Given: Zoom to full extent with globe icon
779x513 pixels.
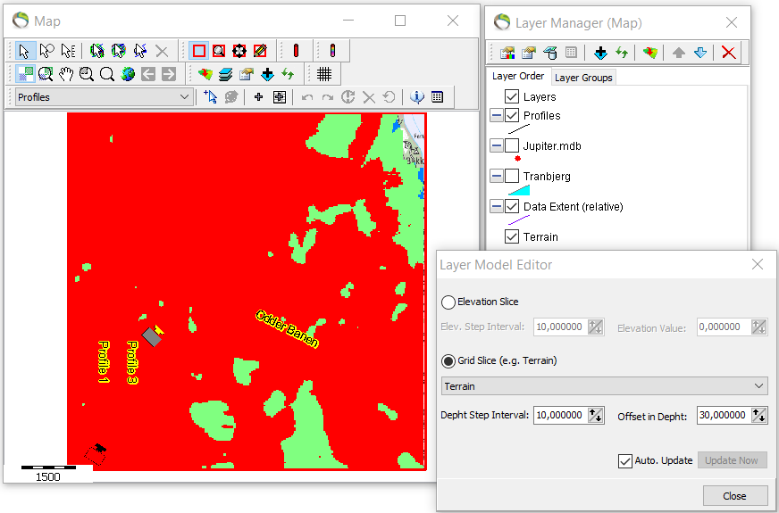Looking at the screenshot, I should 128,74.
